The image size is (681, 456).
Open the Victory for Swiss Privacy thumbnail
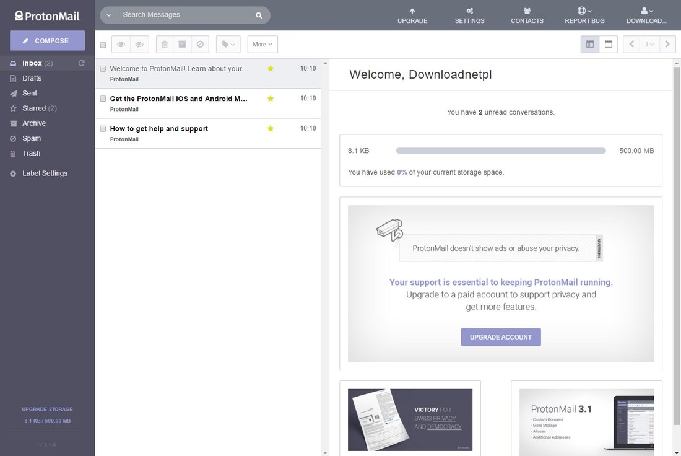coord(410,420)
